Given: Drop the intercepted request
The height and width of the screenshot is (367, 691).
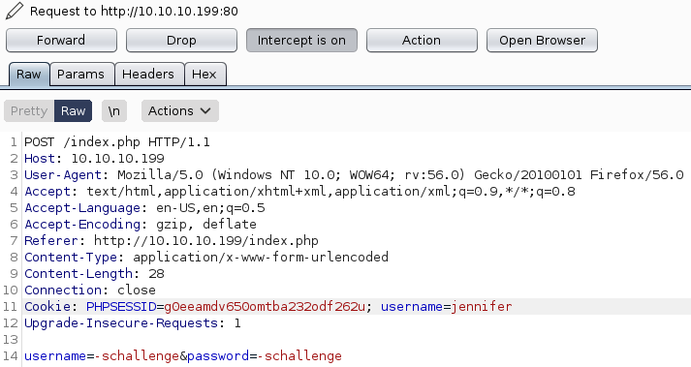Looking at the screenshot, I should pos(181,41).
